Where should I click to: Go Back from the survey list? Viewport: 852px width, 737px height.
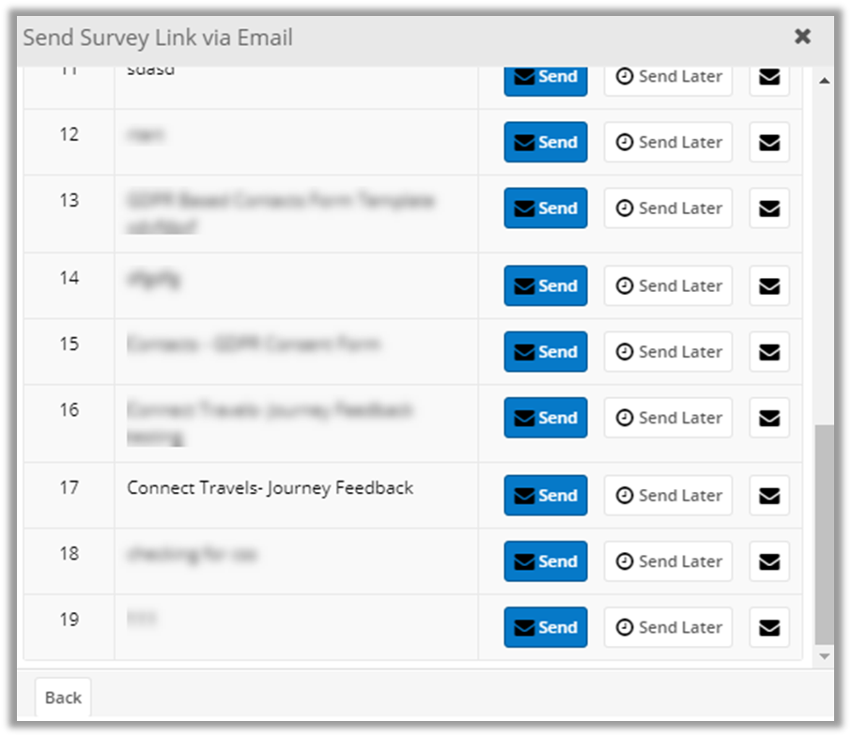coord(63,698)
